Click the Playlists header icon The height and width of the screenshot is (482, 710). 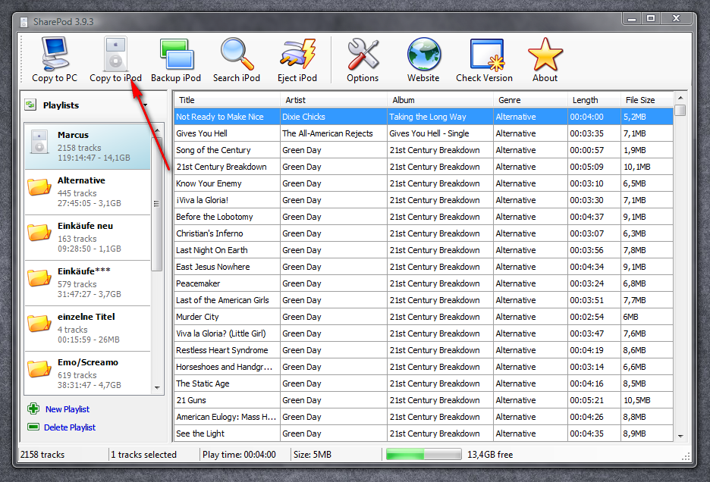click(x=30, y=105)
